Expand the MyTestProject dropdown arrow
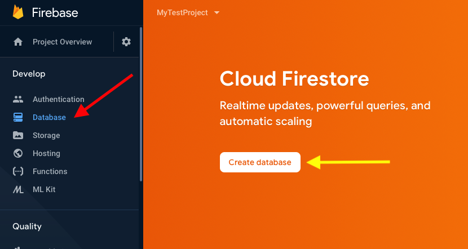This screenshot has width=468, height=249. (217, 12)
